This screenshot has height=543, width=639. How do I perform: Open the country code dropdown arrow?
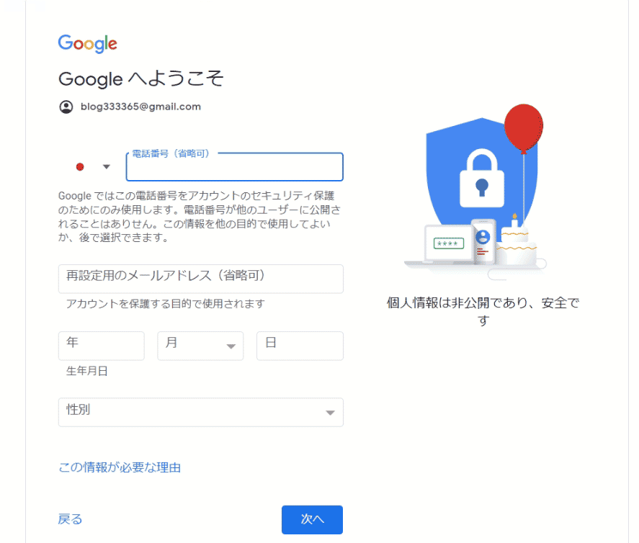pos(107,166)
